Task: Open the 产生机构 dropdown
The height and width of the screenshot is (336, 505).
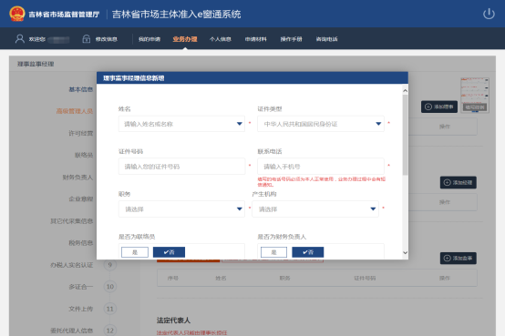Action: point(315,209)
